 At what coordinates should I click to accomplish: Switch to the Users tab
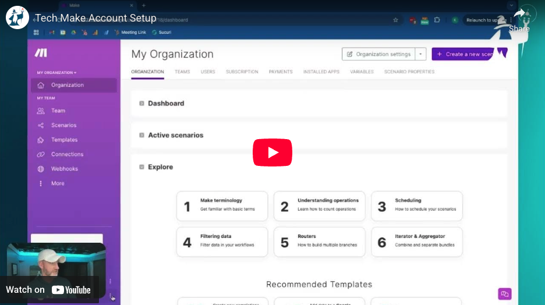(208, 72)
